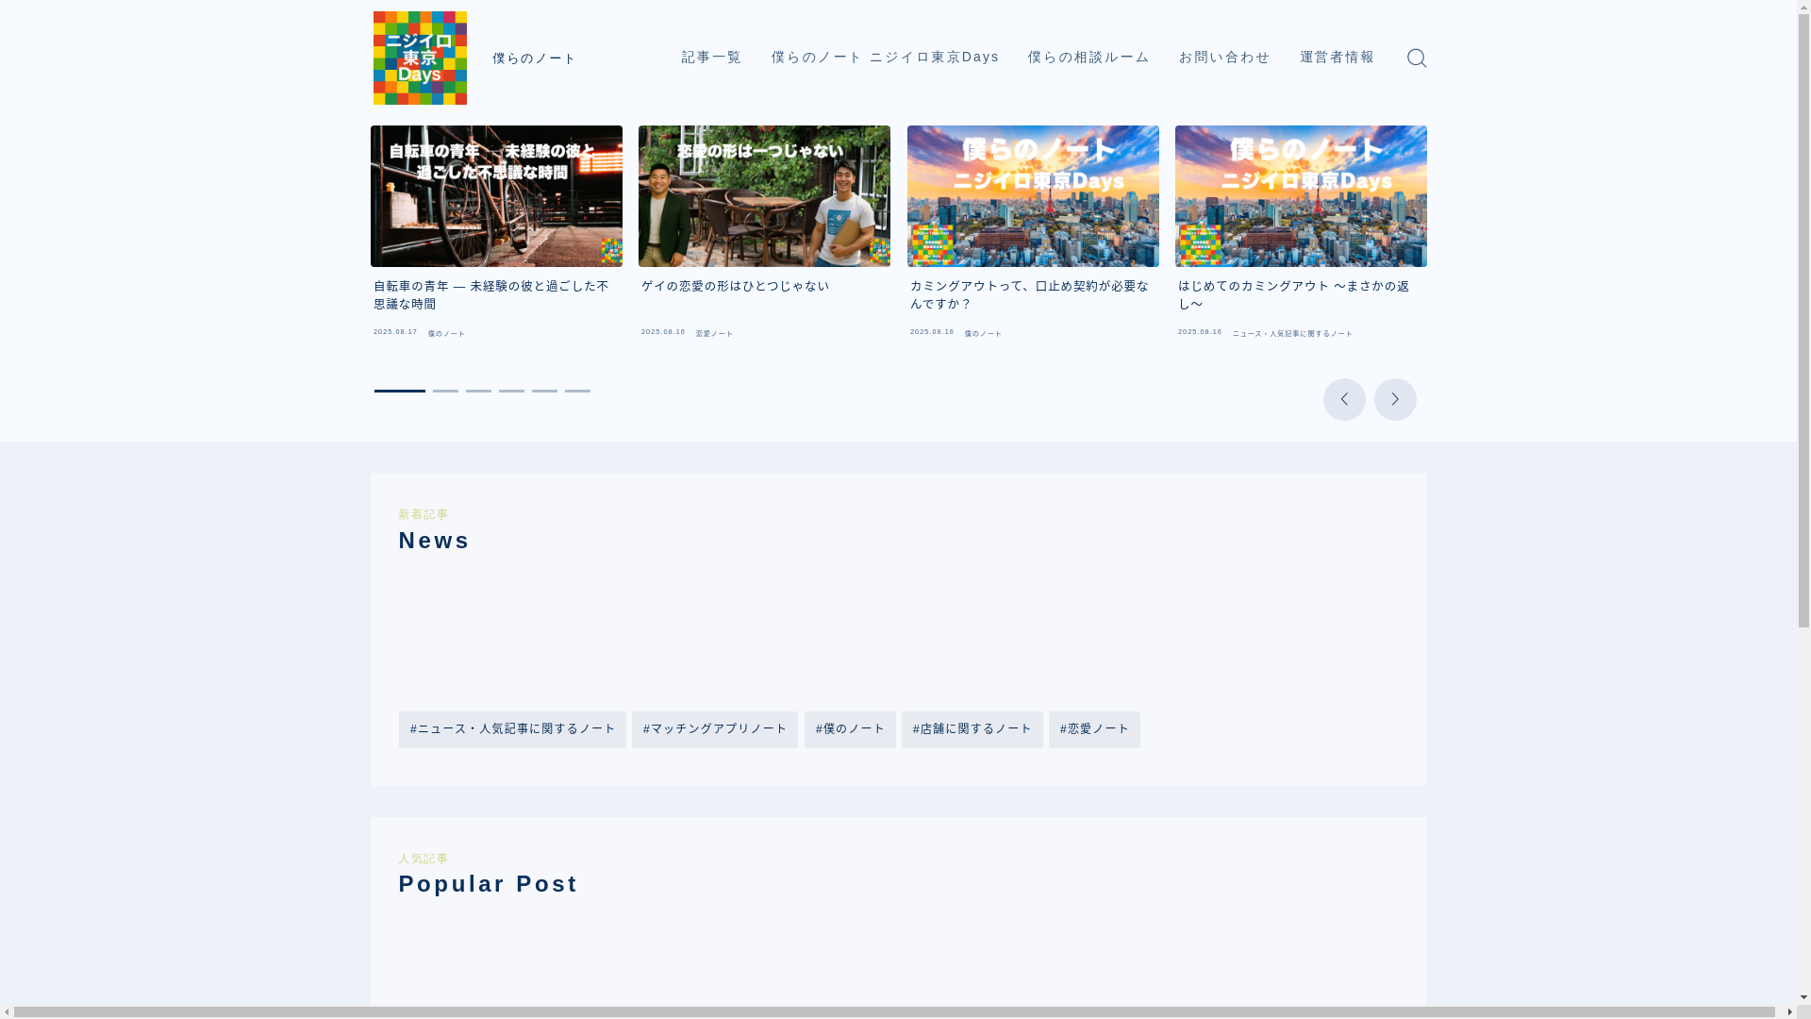This screenshot has height=1019, width=1811.
Task: Click the ニジイロ東京Days site logo
Action: pyautogui.click(x=420, y=58)
